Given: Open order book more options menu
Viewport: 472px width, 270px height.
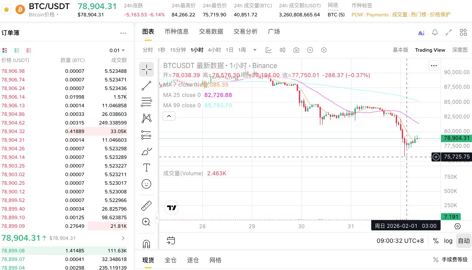Looking at the screenshot, I should click(x=123, y=33).
